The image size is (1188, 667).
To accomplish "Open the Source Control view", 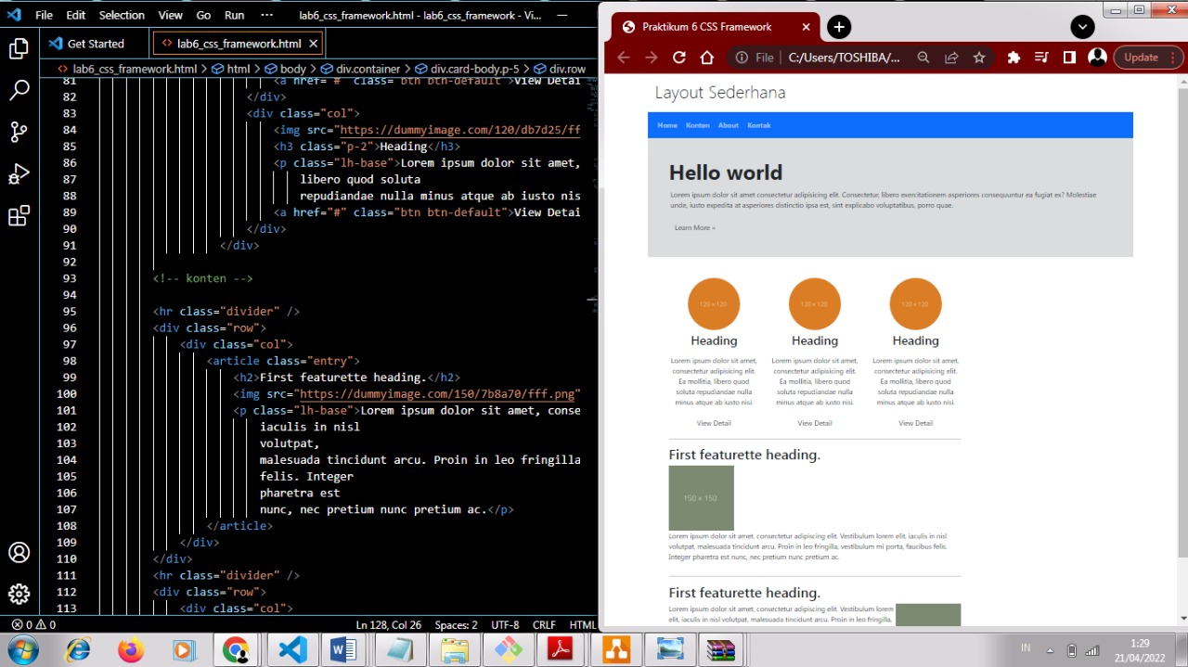I will pos(19,132).
